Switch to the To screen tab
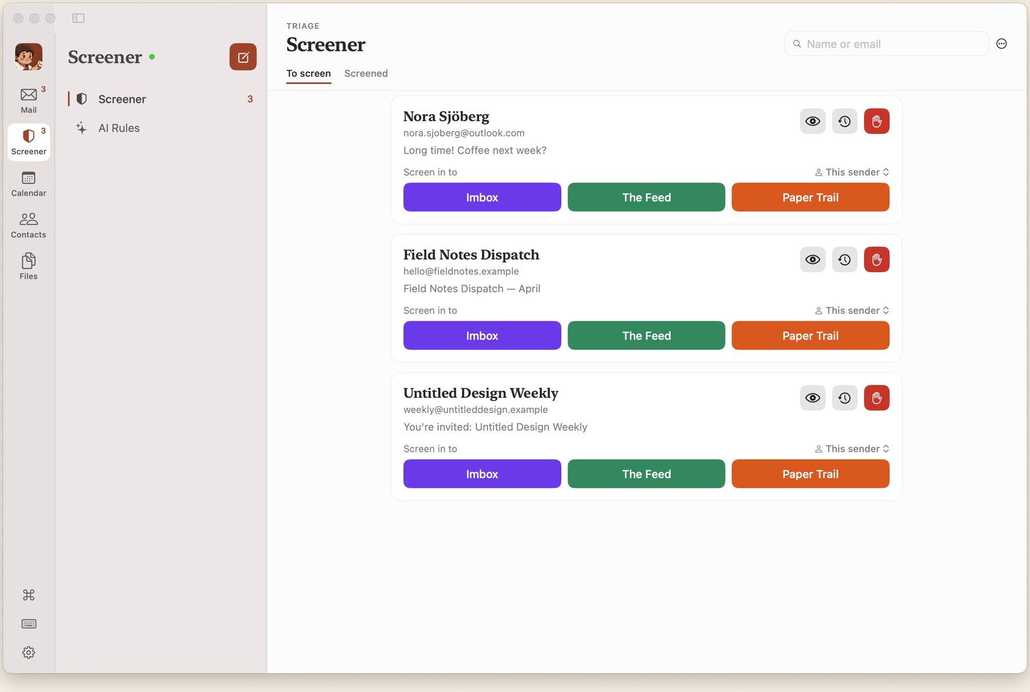1030x692 pixels. 308,73
